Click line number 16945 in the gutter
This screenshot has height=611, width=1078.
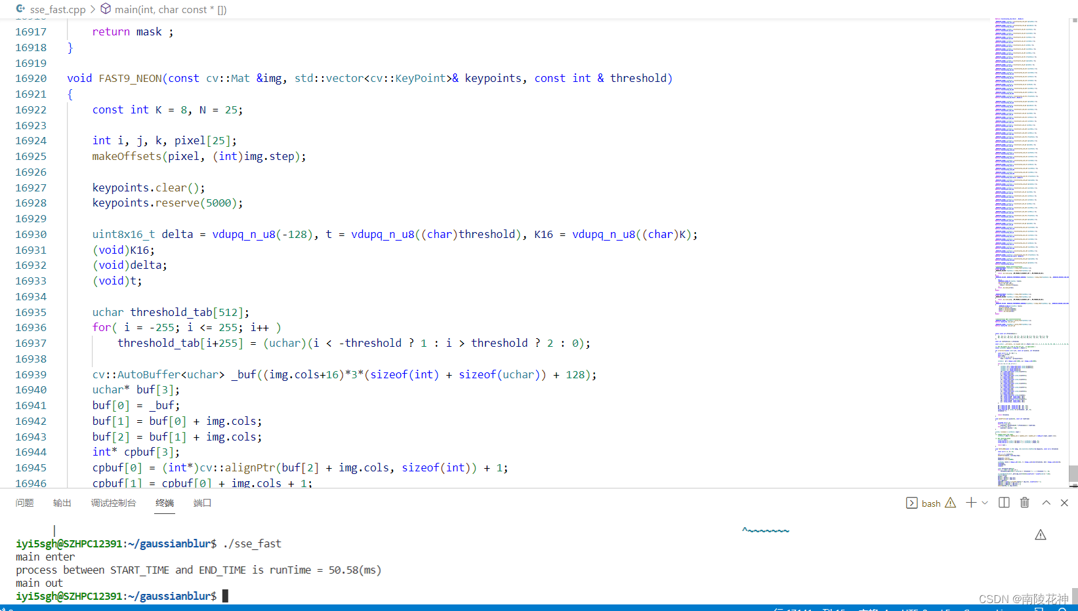click(x=31, y=467)
